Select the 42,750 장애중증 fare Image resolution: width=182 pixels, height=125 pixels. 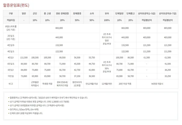(x=77, y=70)
